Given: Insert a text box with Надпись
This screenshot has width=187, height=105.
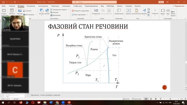Looking at the screenshot, I should click(129, 12).
